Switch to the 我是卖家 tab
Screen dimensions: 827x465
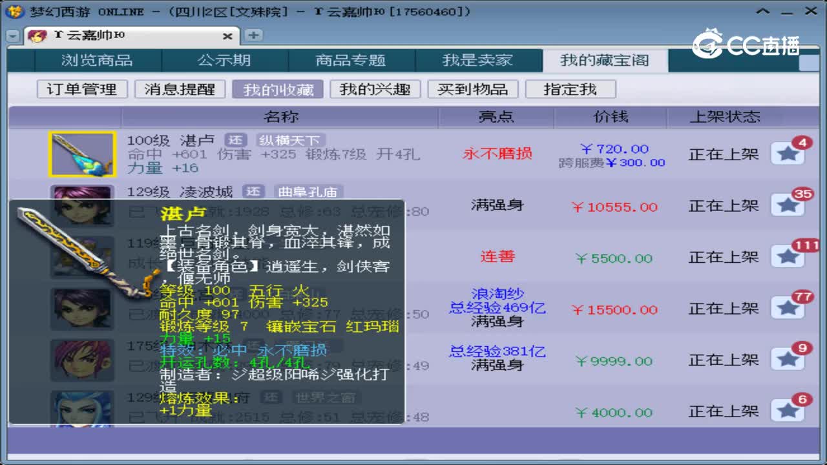click(477, 61)
